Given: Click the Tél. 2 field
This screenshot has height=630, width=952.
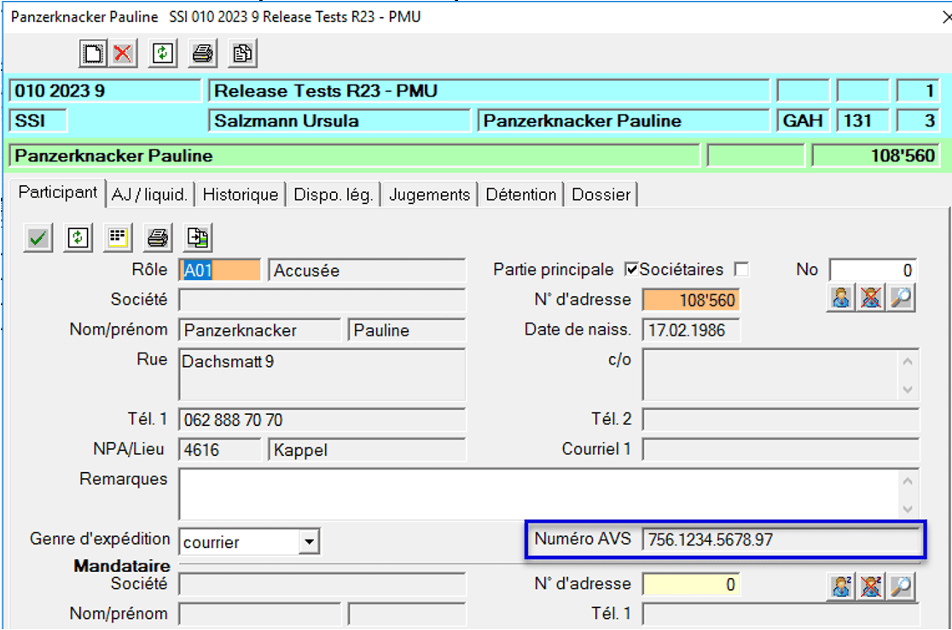Looking at the screenshot, I should 781,420.
